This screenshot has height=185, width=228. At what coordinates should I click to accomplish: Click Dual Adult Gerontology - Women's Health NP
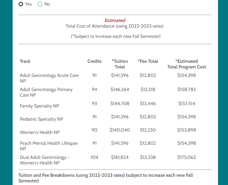(x=45, y=160)
